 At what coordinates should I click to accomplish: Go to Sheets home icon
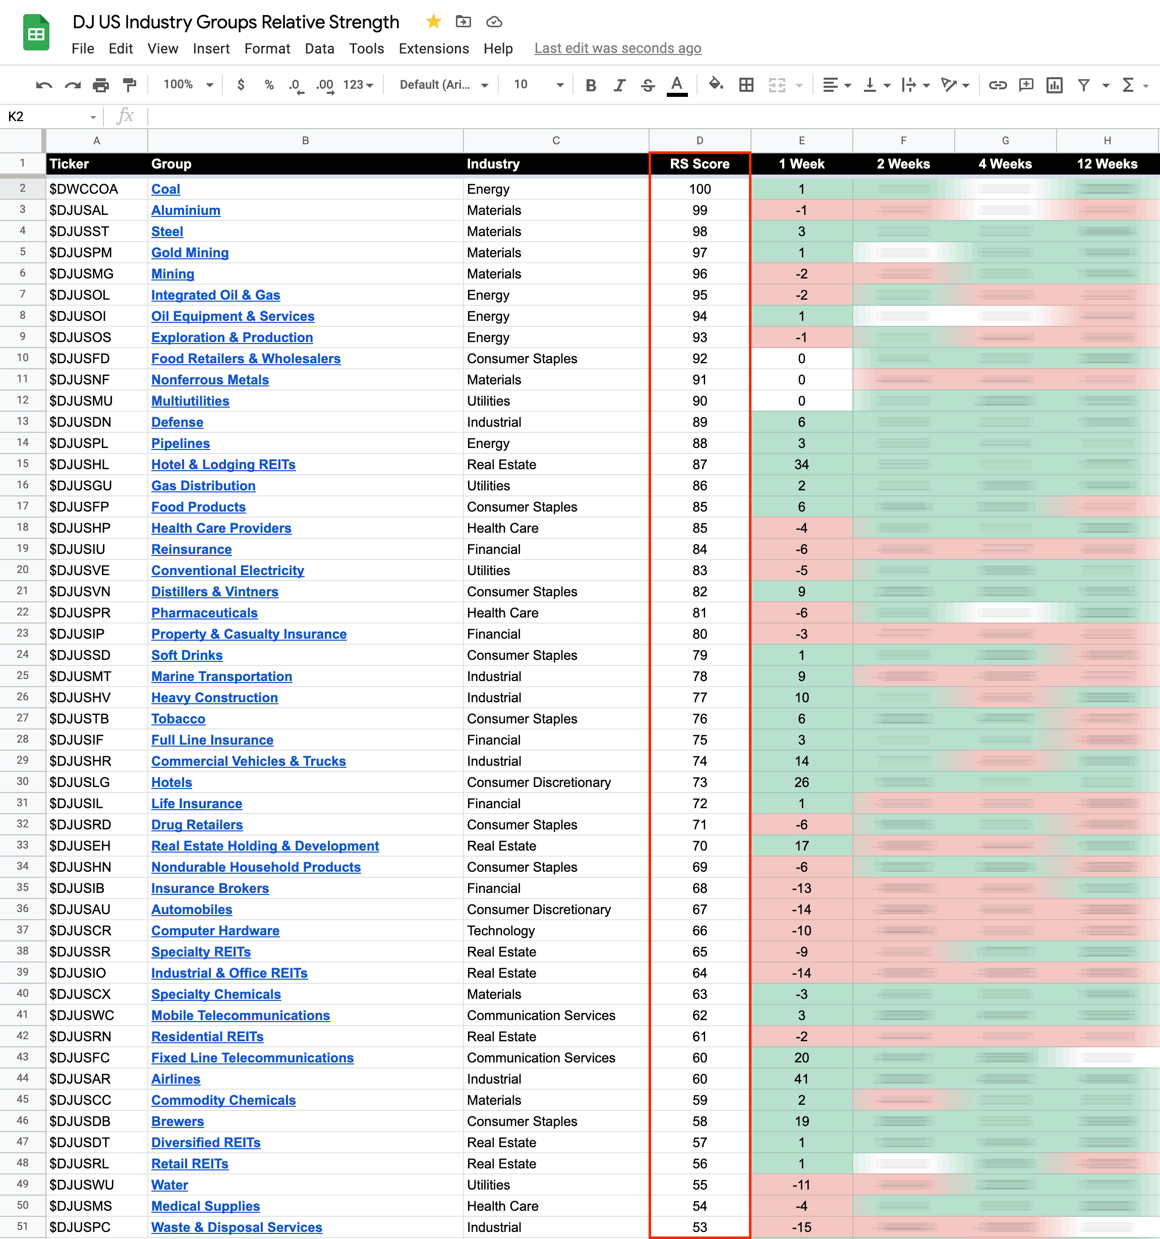(x=36, y=32)
